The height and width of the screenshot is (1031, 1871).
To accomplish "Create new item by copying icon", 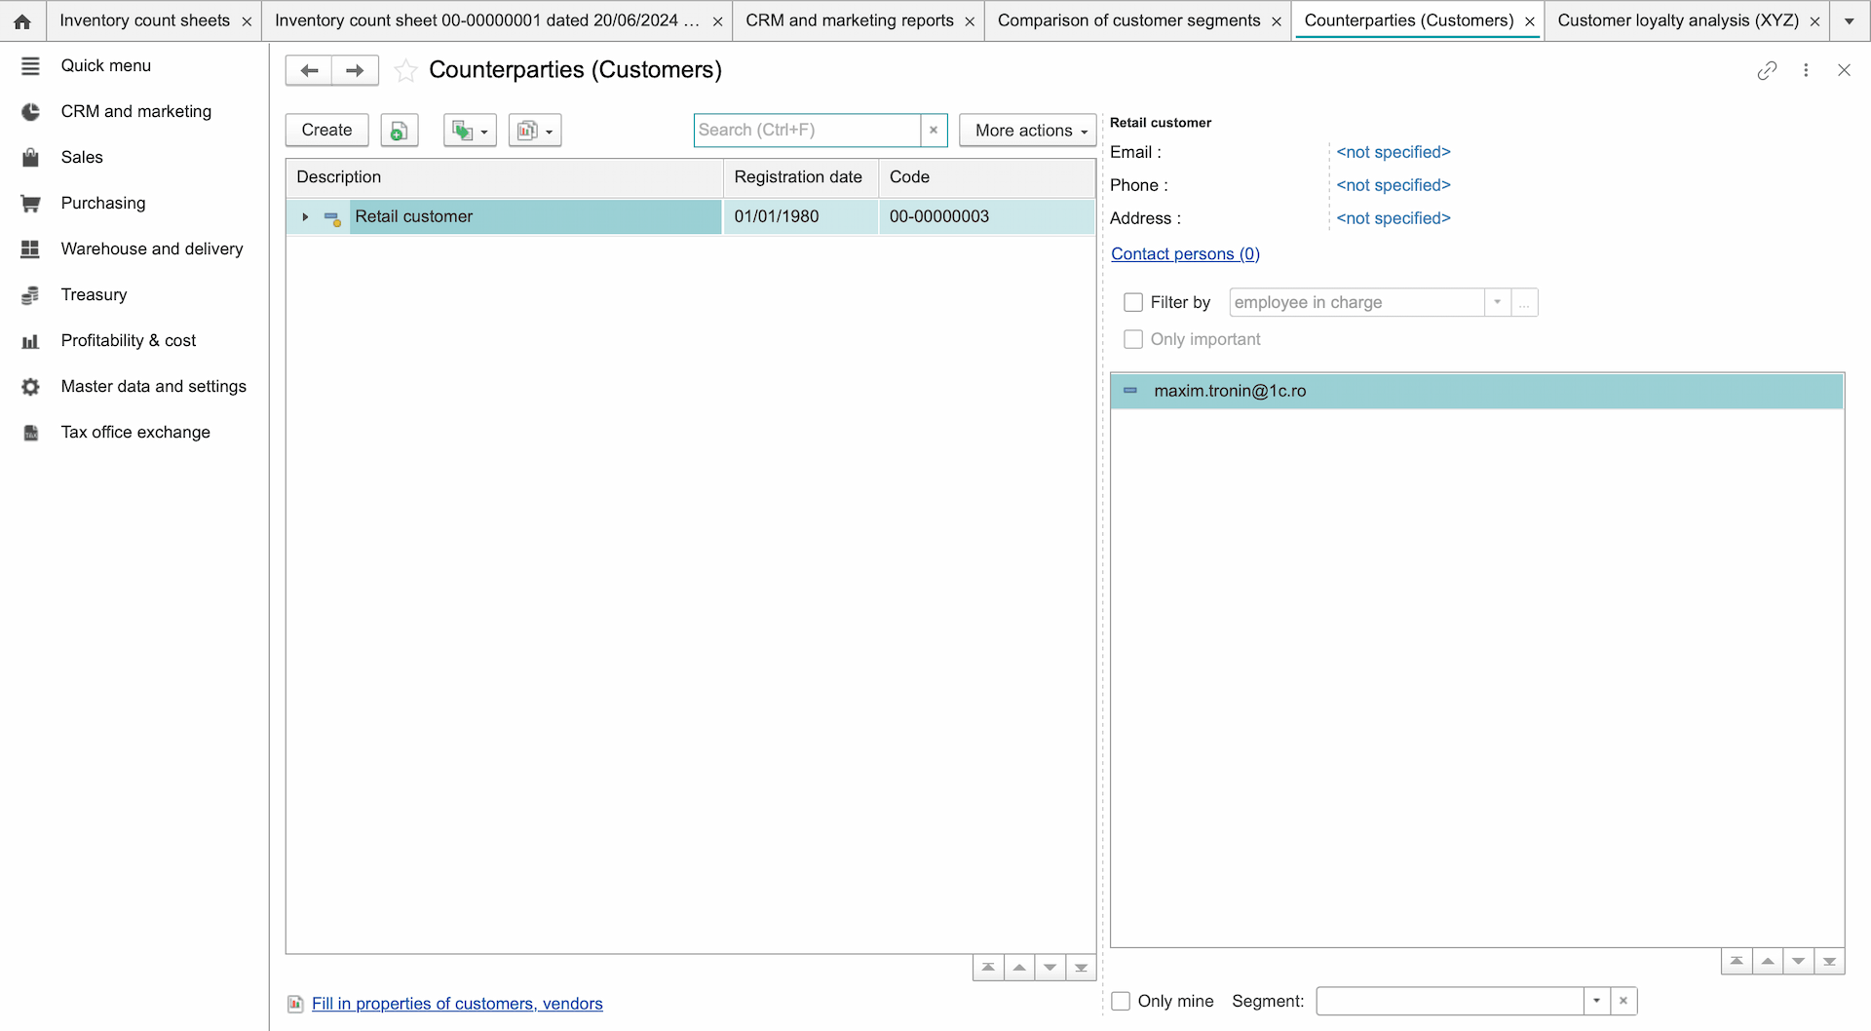I will pos(400,130).
